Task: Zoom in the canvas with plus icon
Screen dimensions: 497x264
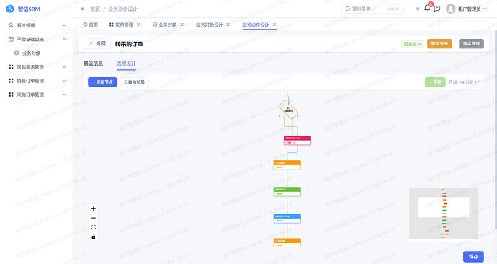Action: pyautogui.click(x=94, y=208)
